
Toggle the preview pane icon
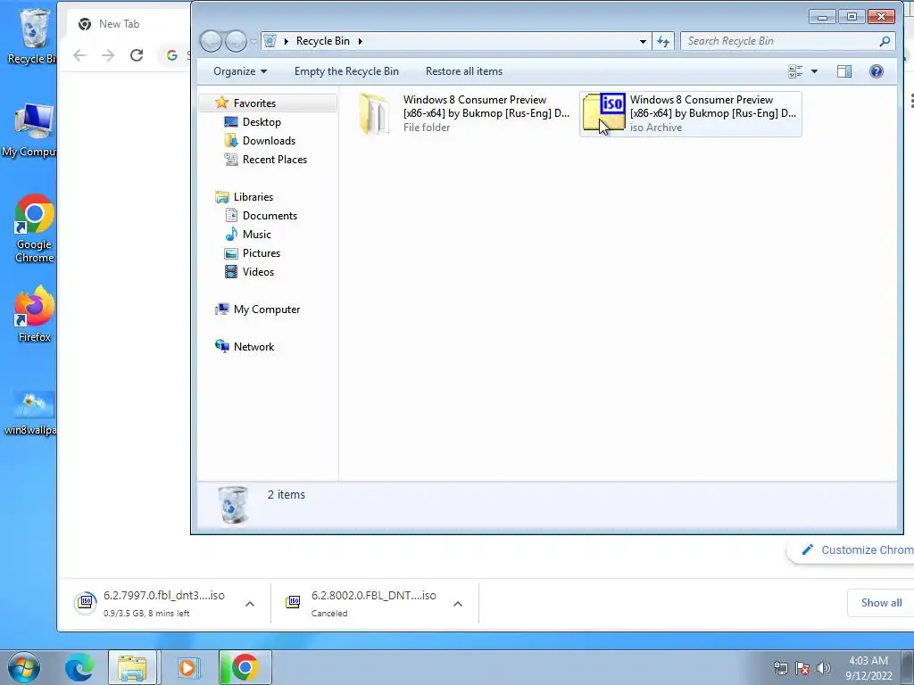(x=844, y=71)
